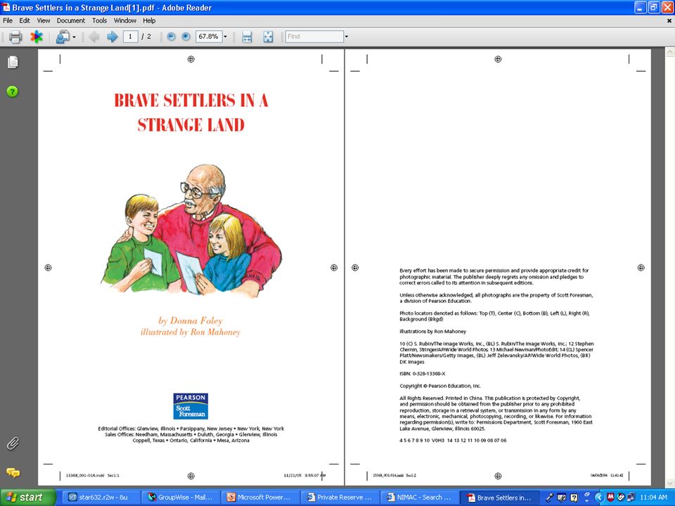Click the colorful pinwheel toolbar icon
675x506 pixels.
click(37, 37)
